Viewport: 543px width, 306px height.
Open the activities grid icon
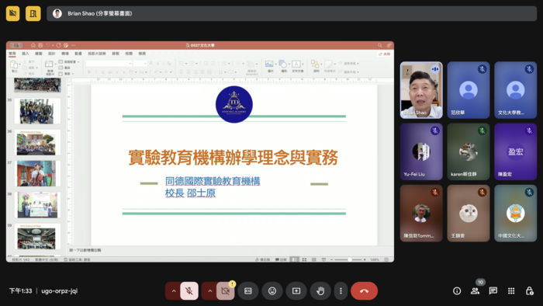point(511,290)
